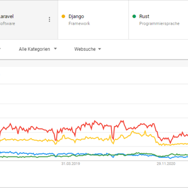Click the Rust term name

pyautogui.click(x=144, y=16)
